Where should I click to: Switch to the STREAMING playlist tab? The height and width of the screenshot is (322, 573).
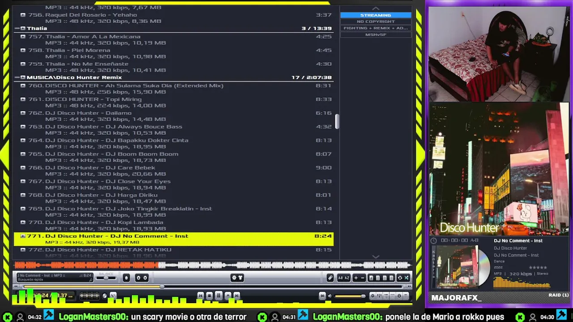click(x=376, y=15)
